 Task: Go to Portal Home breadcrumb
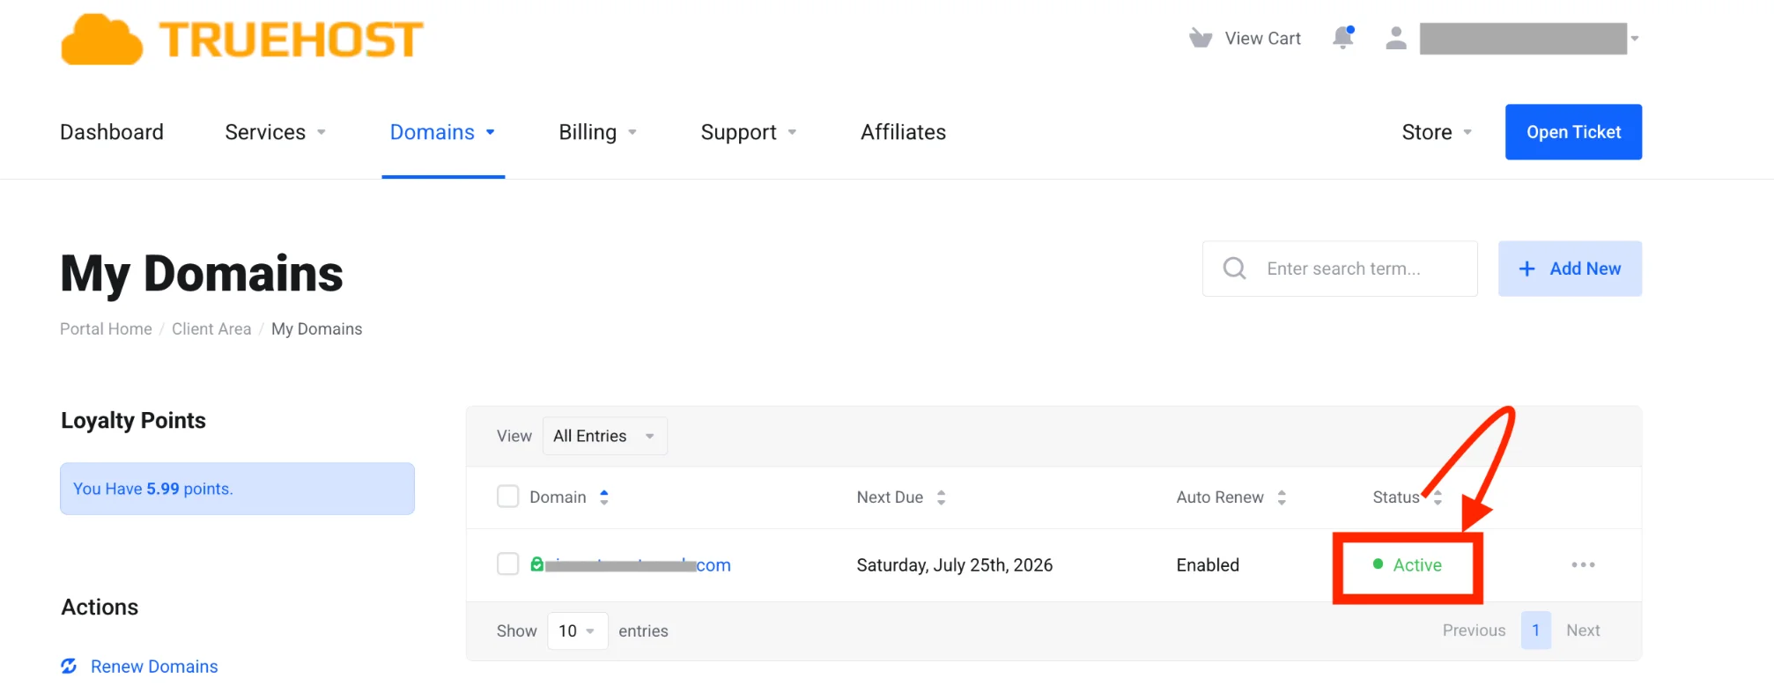pyautogui.click(x=106, y=328)
